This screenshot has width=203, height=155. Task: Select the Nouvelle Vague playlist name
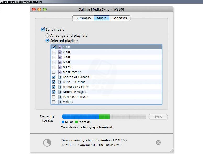pyautogui.click(x=75, y=92)
